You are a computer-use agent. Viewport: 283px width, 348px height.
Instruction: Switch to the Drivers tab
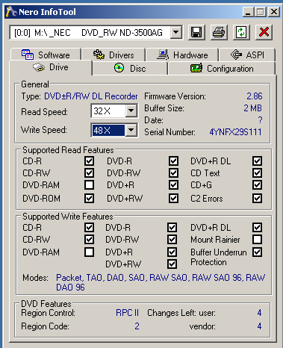coord(113,55)
